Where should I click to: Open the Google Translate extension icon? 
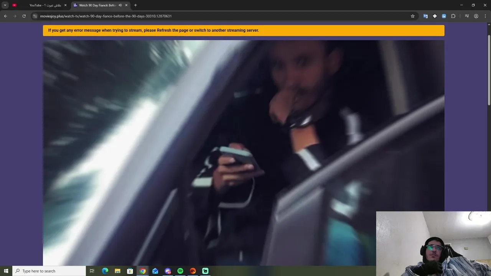point(425,16)
